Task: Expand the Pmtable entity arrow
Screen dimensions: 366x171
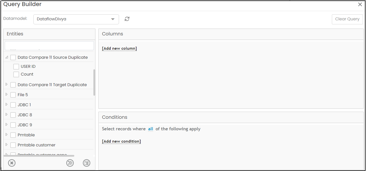Action: click(7, 135)
